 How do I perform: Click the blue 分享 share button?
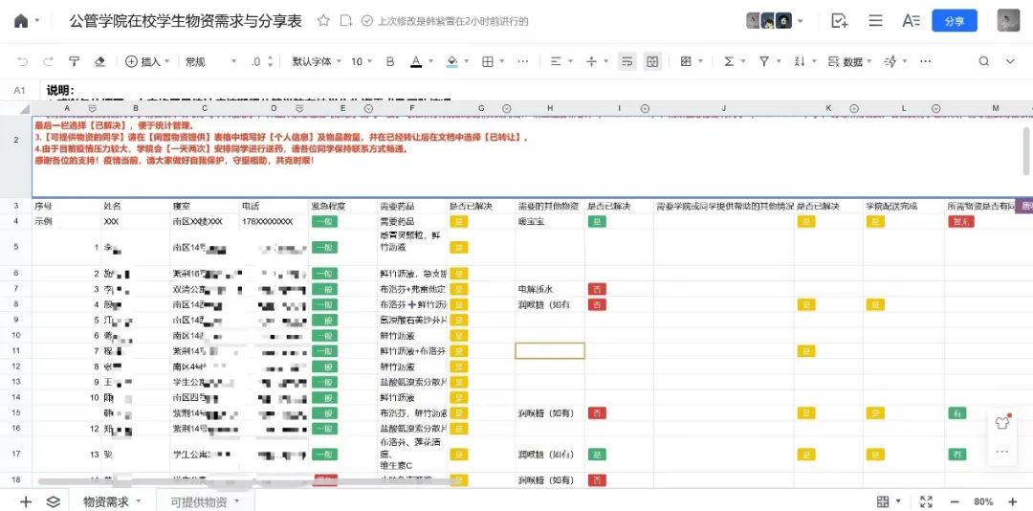click(954, 21)
